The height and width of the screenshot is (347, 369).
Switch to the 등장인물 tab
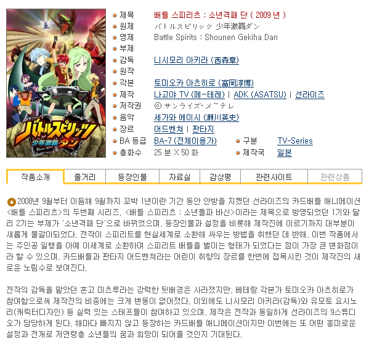point(132,176)
